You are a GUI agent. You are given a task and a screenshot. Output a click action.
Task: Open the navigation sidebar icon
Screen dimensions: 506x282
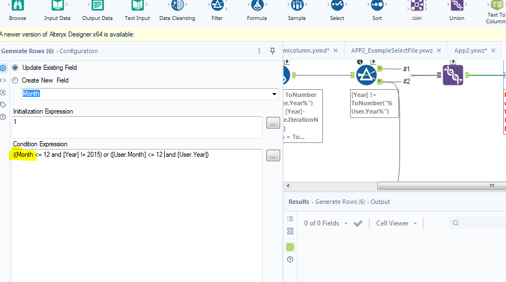pyautogui.click(x=3, y=93)
